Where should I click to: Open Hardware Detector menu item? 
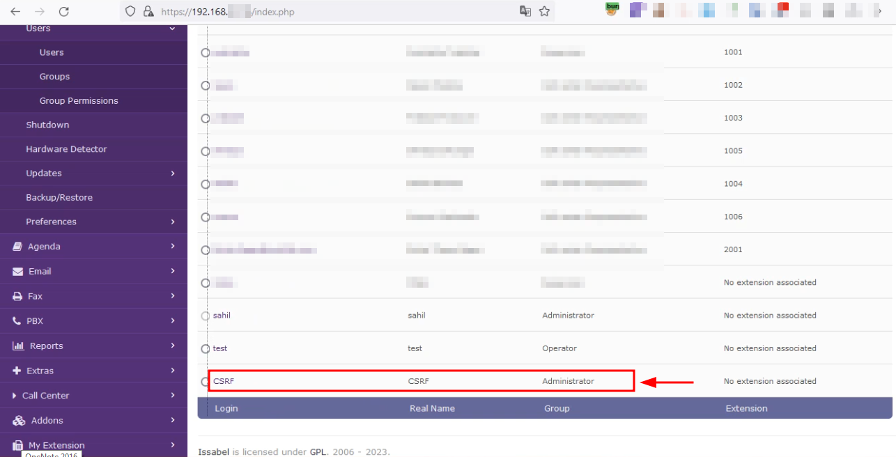click(x=66, y=149)
